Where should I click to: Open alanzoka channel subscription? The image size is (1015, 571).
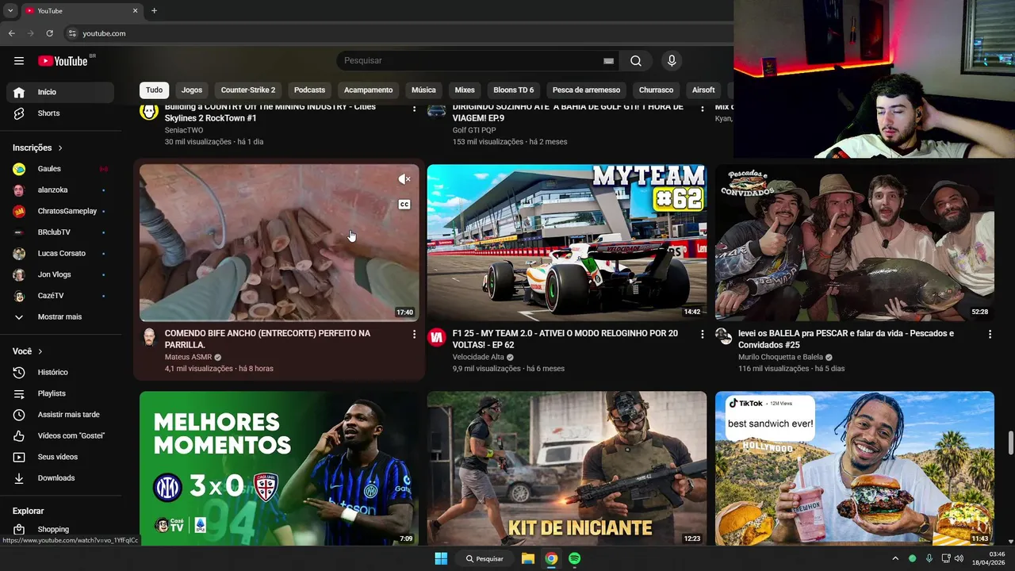(60, 190)
